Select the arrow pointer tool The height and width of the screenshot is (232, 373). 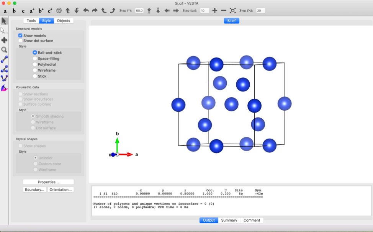[x=4, y=21]
